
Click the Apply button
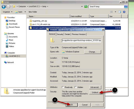click(x=97, y=105)
